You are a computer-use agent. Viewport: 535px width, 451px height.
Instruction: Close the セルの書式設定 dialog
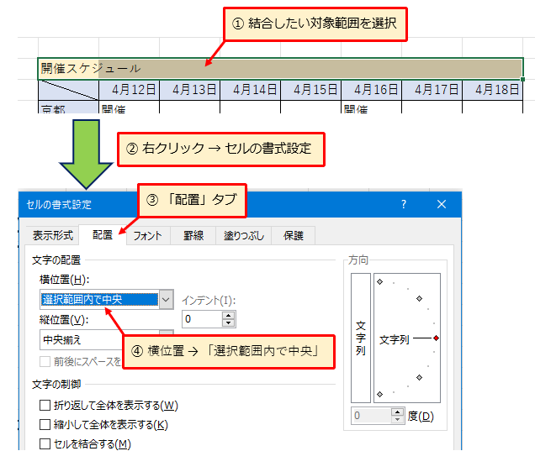click(x=442, y=204)
